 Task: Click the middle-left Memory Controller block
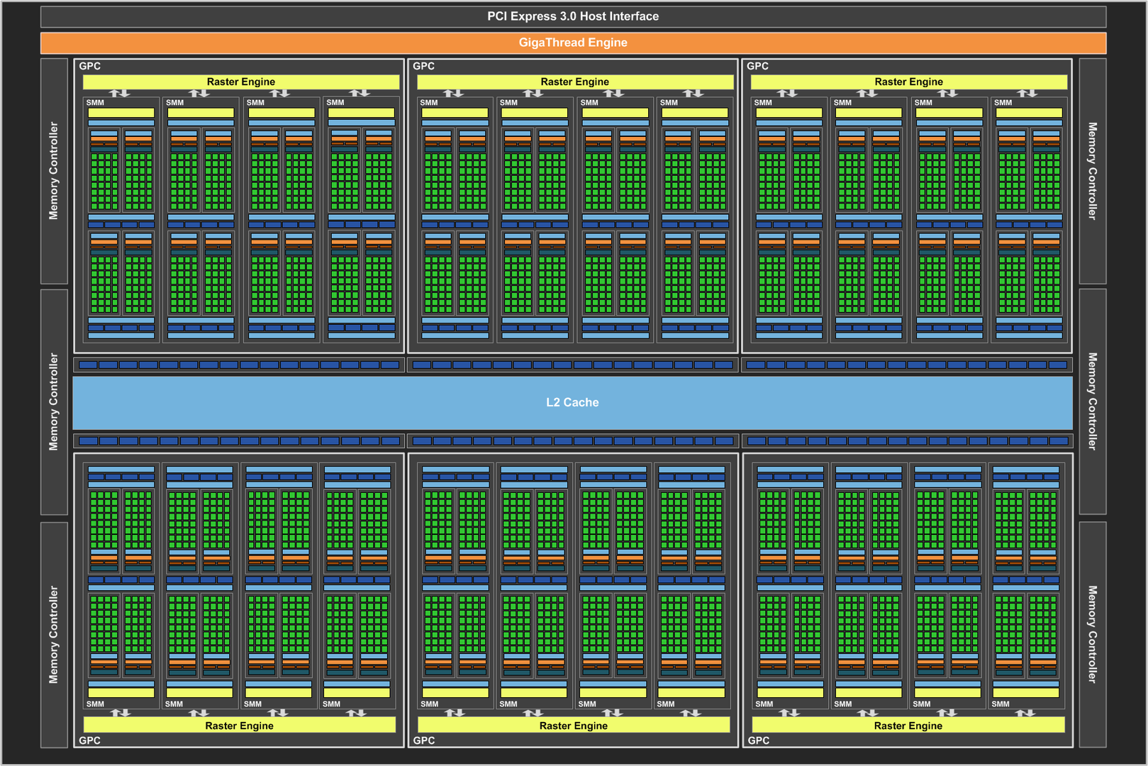tap(54, 401)
